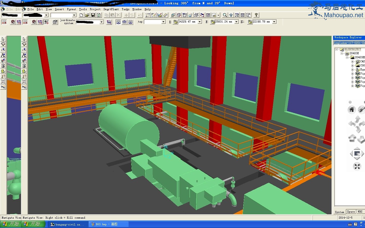Open the Format menu
Viewport: 365px width, 228px height.
[71, 9]
